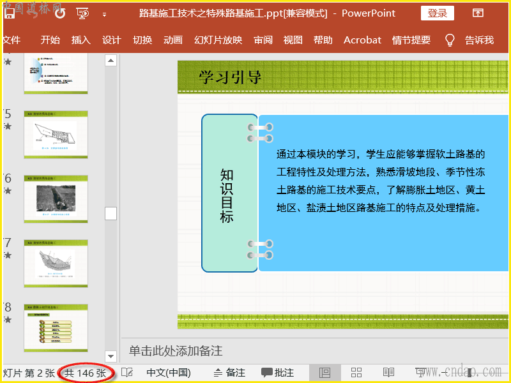Open Customize Quick Access Toolbar dropdown
The width and height of the screenshot is (511, 383).
tap(104, 14)
